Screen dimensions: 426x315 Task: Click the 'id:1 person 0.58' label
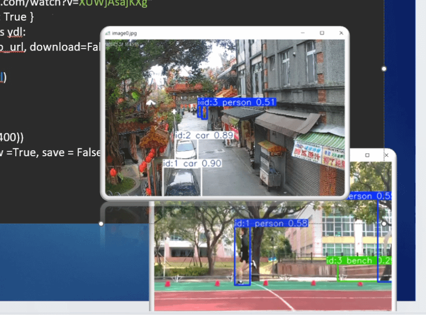click(x=271, y=223)
